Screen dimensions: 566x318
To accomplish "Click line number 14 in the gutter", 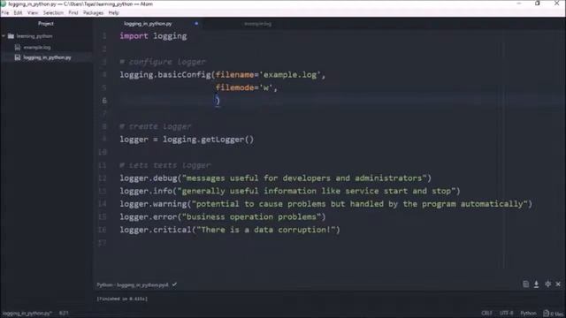I will 103,204.
